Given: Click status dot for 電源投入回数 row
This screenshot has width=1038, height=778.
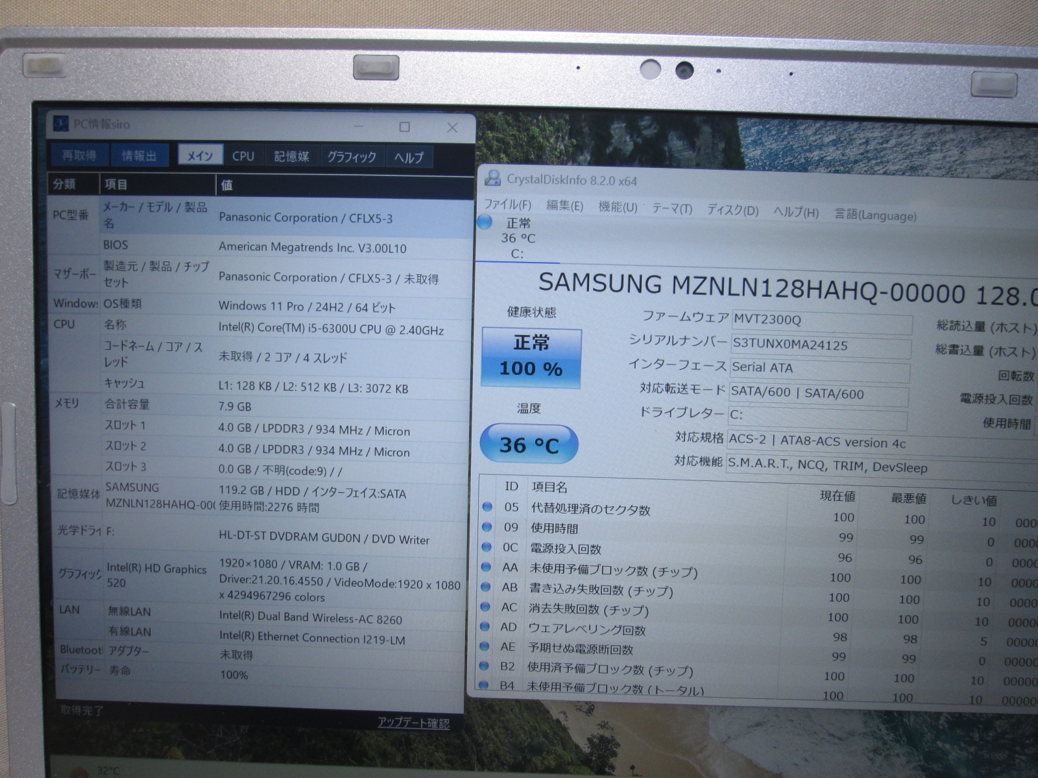Looking at the screenshot, I should pyautogui.click(x=486, y=547).
